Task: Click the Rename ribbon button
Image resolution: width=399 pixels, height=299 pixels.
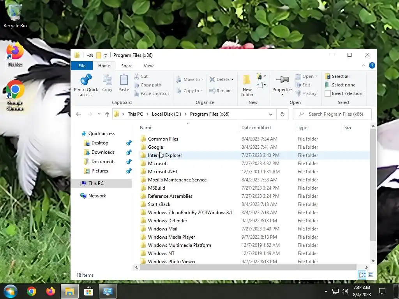Action: click(x=221, y=91)
